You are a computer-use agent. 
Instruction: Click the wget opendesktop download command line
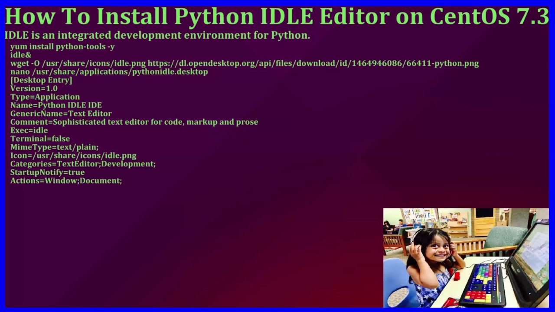pyautogui.click(x=245, y=63)
